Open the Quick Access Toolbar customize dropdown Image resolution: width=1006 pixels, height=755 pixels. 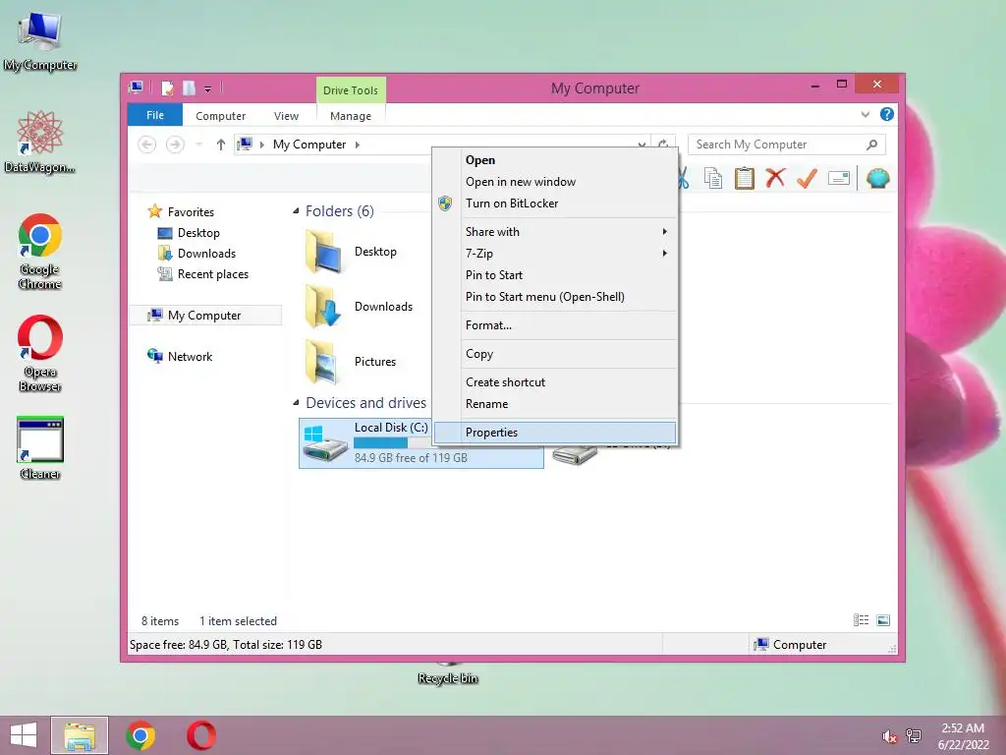[208, 89]
